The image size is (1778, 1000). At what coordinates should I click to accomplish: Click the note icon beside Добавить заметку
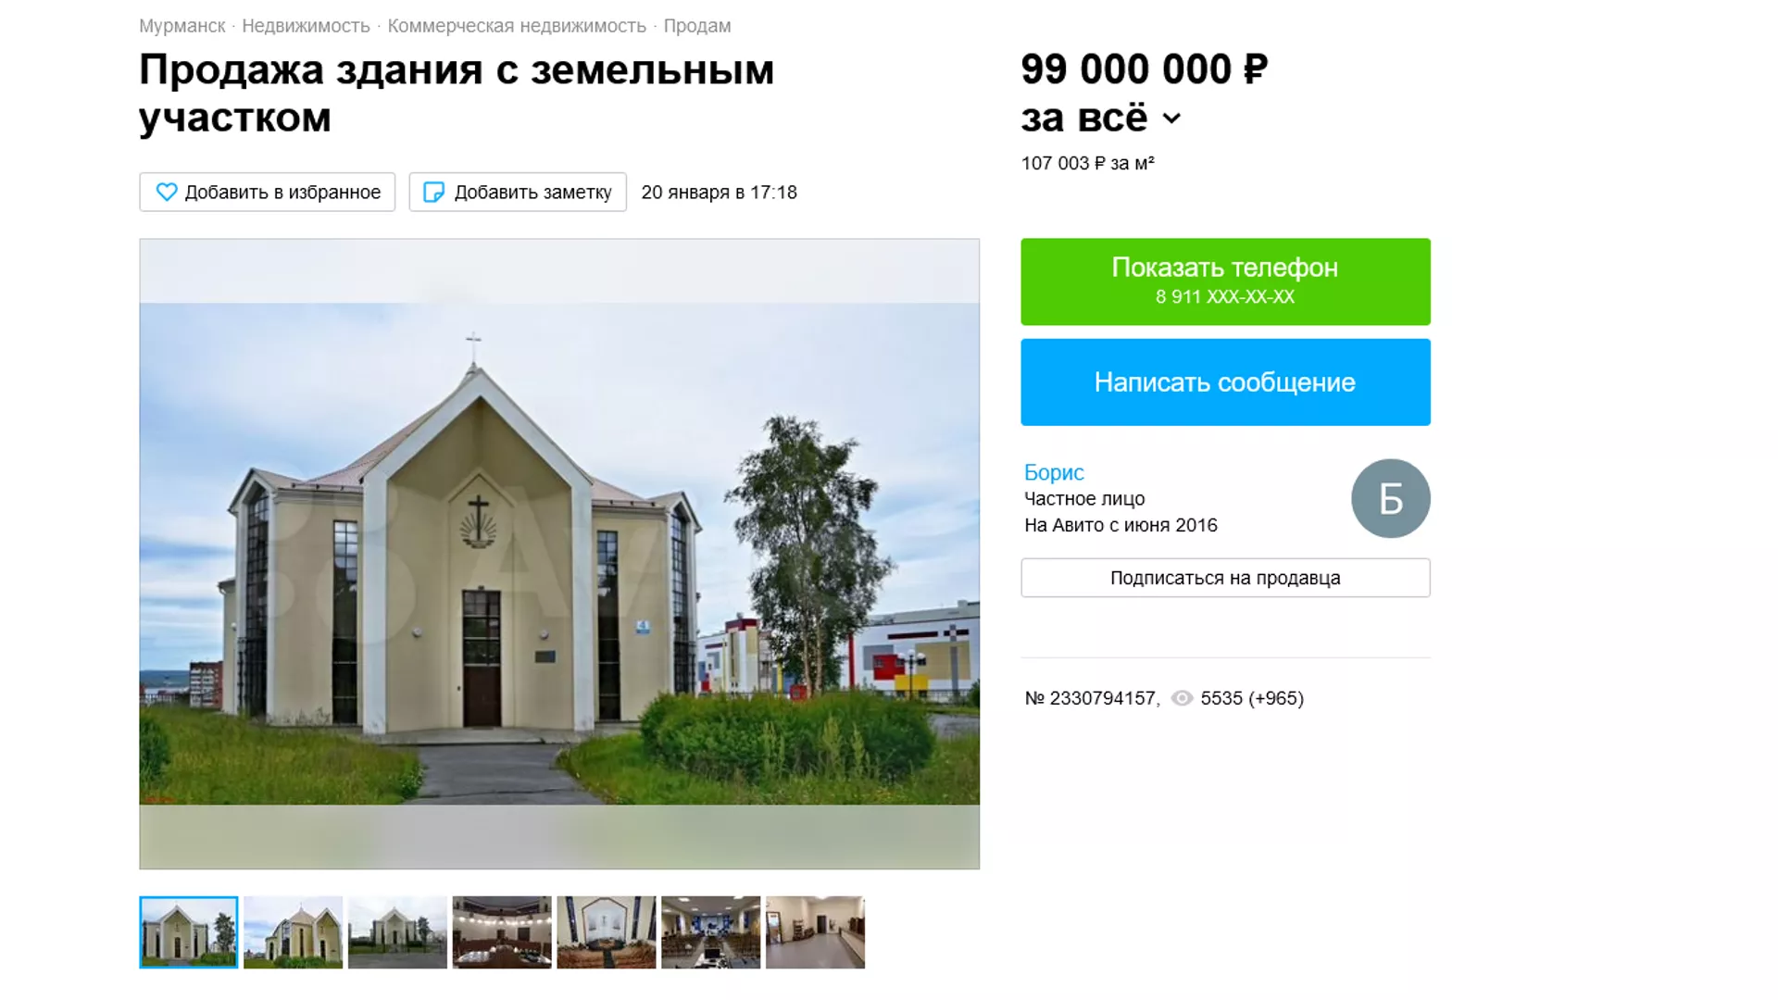(x=433, y=192)
